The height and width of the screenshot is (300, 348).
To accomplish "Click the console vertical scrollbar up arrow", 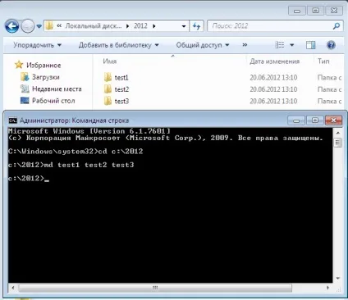I will pos(338,133).
